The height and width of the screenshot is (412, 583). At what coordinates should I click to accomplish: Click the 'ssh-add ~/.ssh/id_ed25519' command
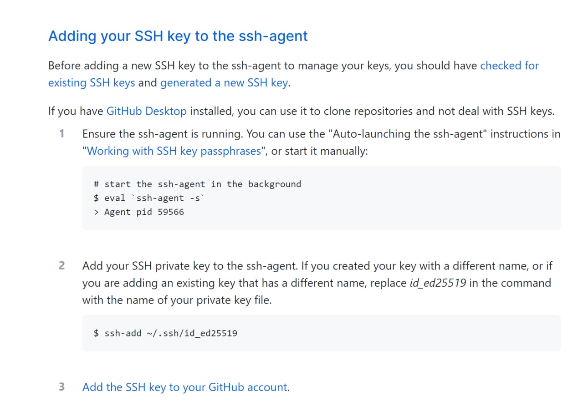pos(165,333)
